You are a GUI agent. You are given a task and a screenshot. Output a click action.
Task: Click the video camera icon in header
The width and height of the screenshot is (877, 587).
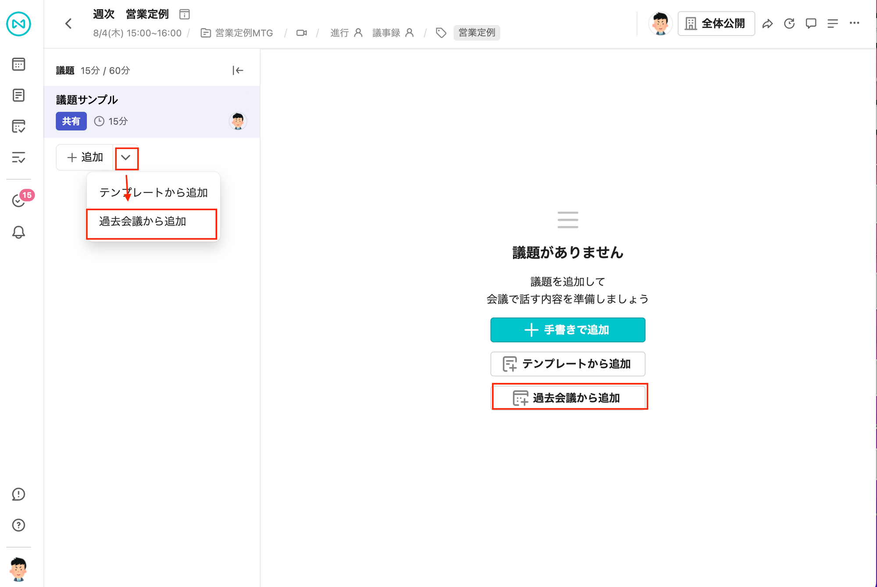click(302, 33)
